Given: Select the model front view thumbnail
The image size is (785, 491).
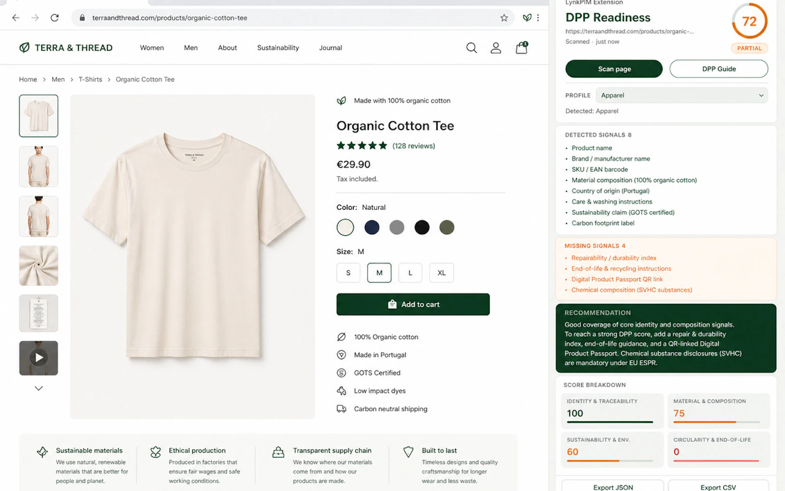Looking at the screenshot, I should tap(39, 166).
